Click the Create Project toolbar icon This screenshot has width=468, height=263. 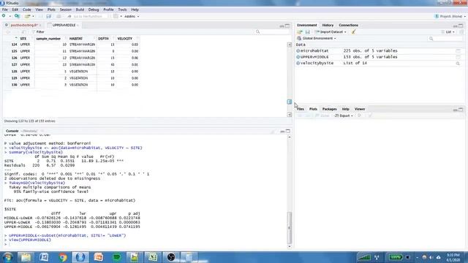click(17, 16)
